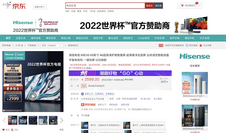The height and width of the screenshot is (133, 226).
Task: Play the product video
Action: 33,96
